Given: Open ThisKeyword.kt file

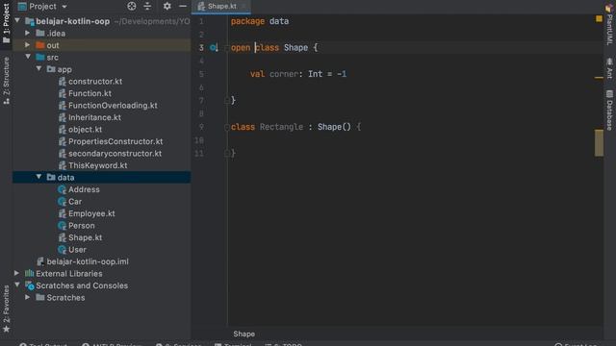Looking at the screenshot, I should click(x=98, y=165).
